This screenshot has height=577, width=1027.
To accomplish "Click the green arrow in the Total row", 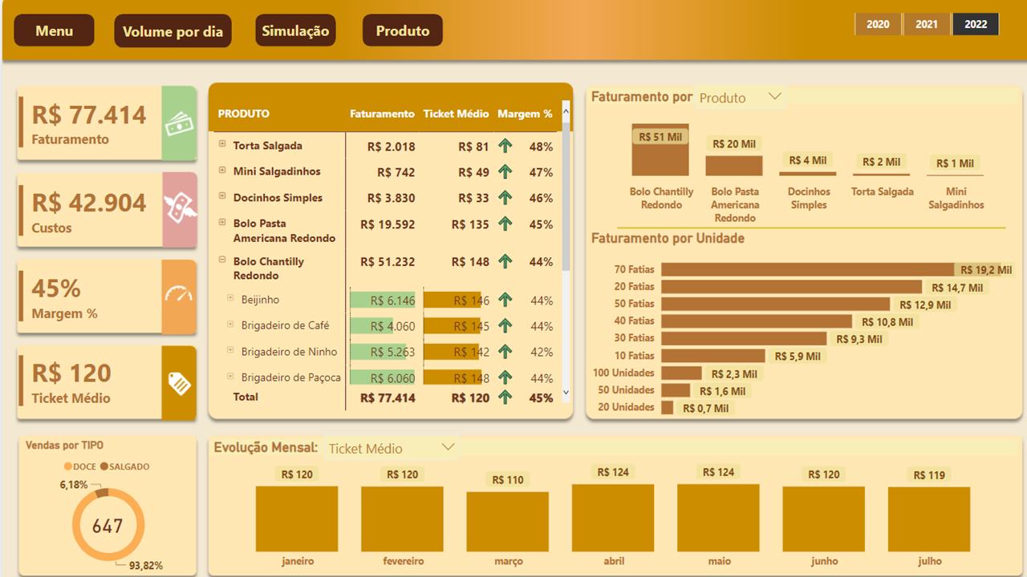I will [505, 397].
